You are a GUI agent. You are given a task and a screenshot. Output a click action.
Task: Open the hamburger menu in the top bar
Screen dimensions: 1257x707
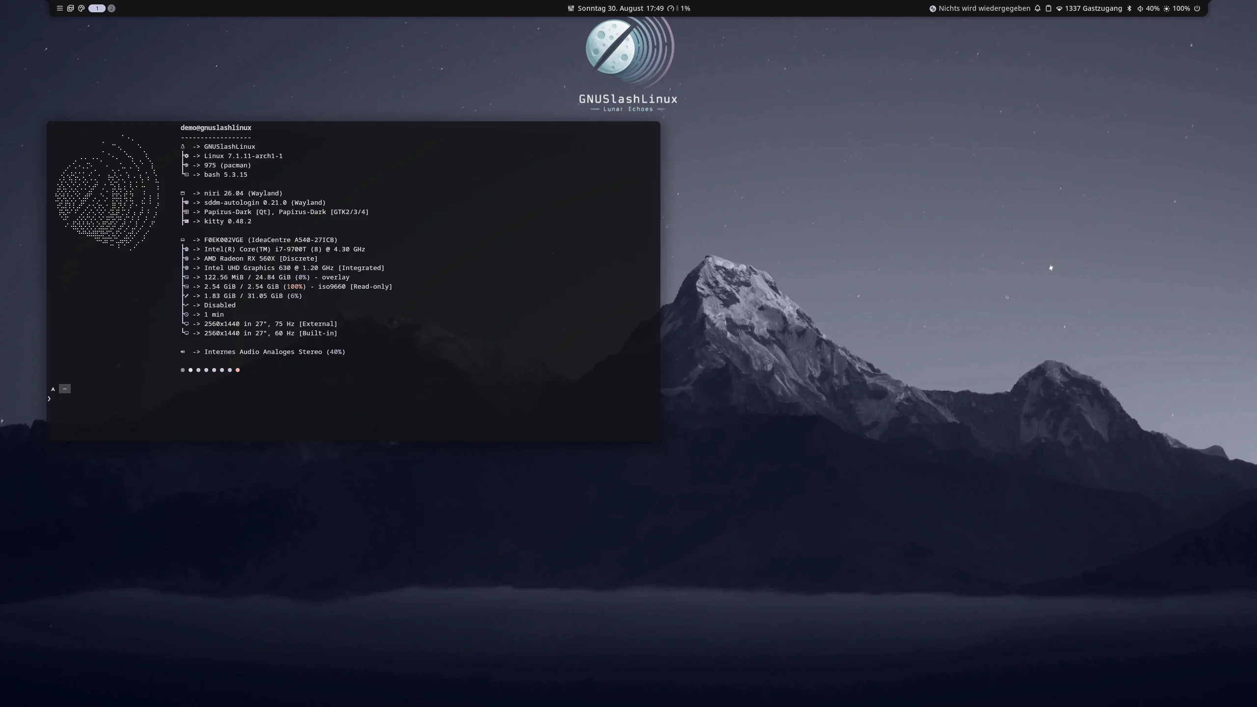tap(60, 8)
